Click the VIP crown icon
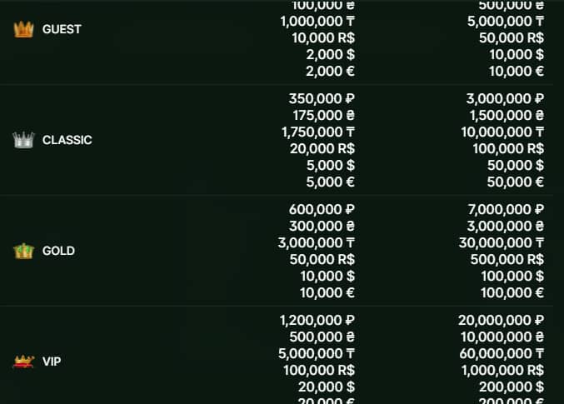564x404 pixels. [23, 362]
